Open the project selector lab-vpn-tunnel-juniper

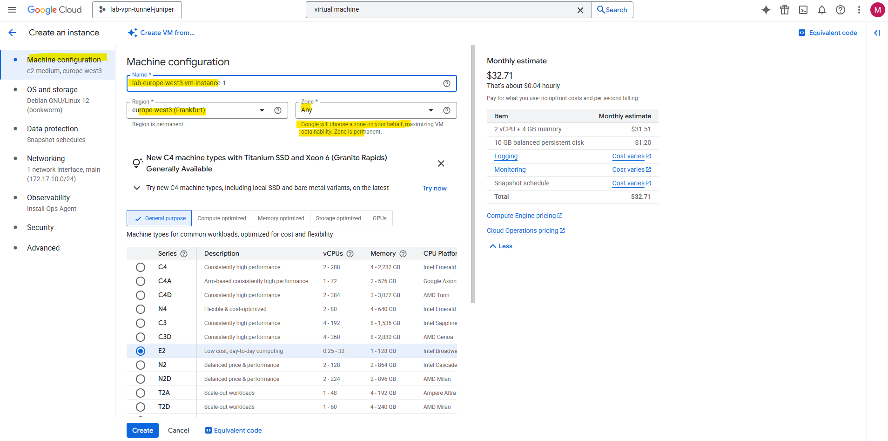pyautogui.click(x=137, y=10)
